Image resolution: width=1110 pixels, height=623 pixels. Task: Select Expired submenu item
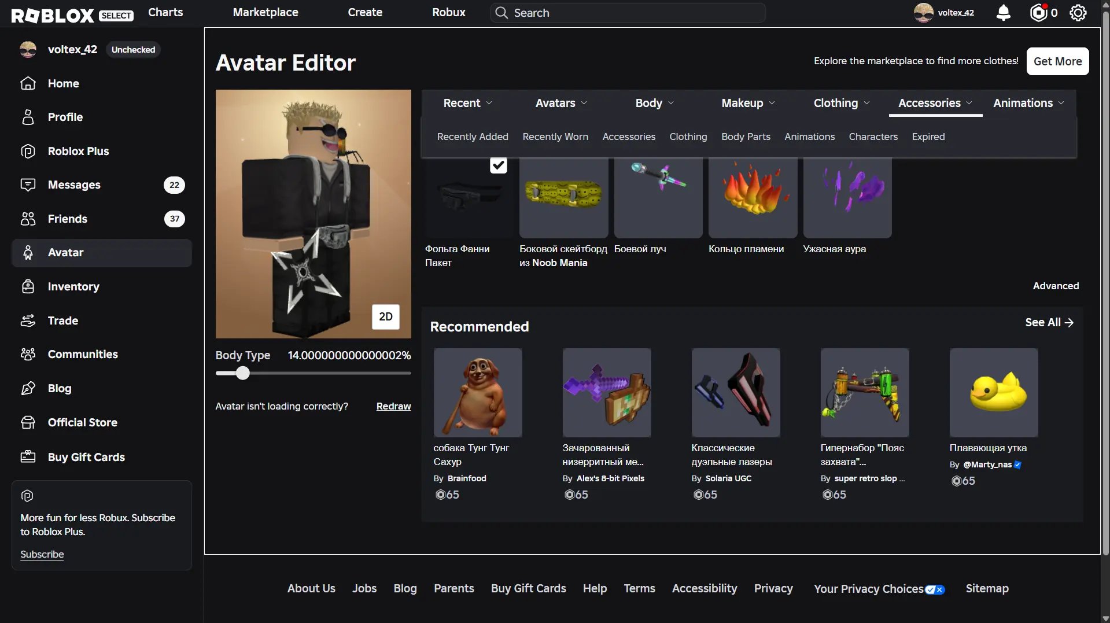[928, 137]
